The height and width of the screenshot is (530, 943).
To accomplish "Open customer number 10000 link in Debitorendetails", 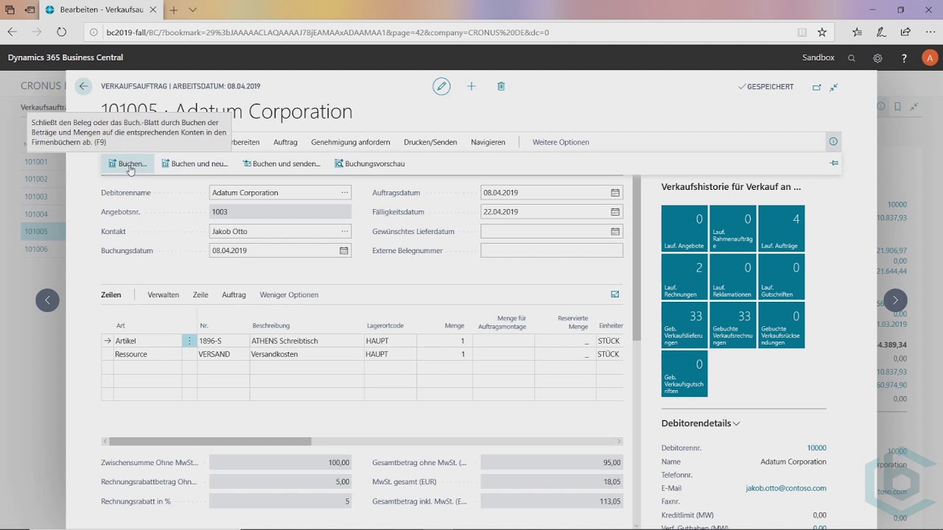I will point(816,448).
